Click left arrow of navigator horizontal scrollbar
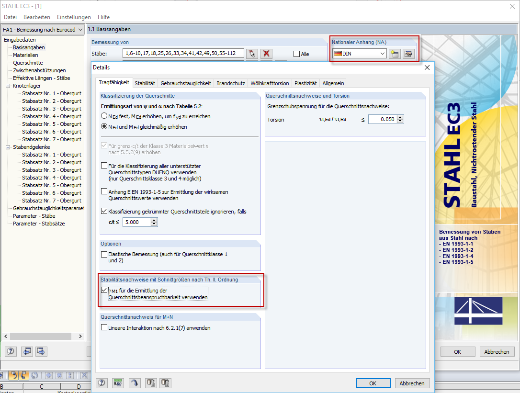520x393 pixels. (x=6, y=337)
